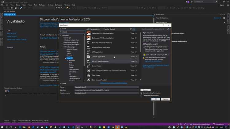230x129 pixels.
Task: Click the Browse... button
Action: 146,90
